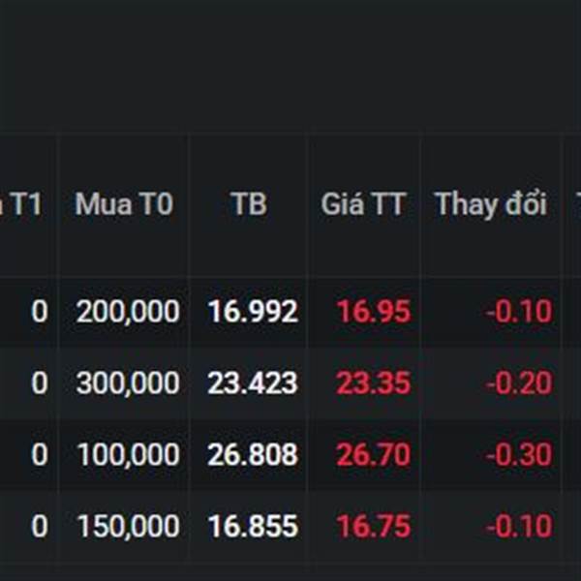The width and height of the screenshot is (581, 581).
Task: Click the Thay đổi column header
Action: tap(490, 204)
